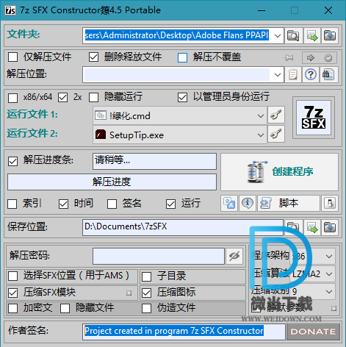This screenshot has width=346, height=347.
Task: Click the author signature text field
Action: point(184,332)
